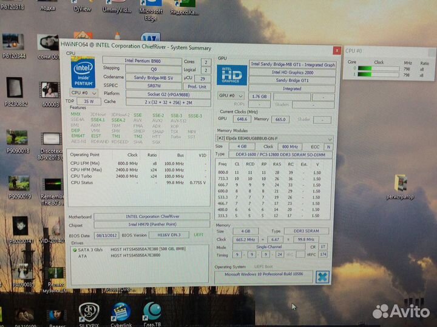Click the 800 MHz module clock field

[x=290, y=147]
